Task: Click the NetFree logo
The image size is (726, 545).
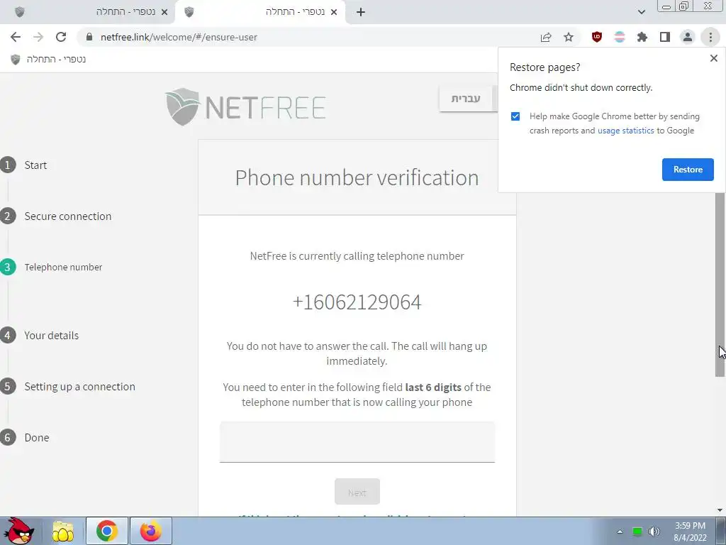Action: [x=245, y=106]
